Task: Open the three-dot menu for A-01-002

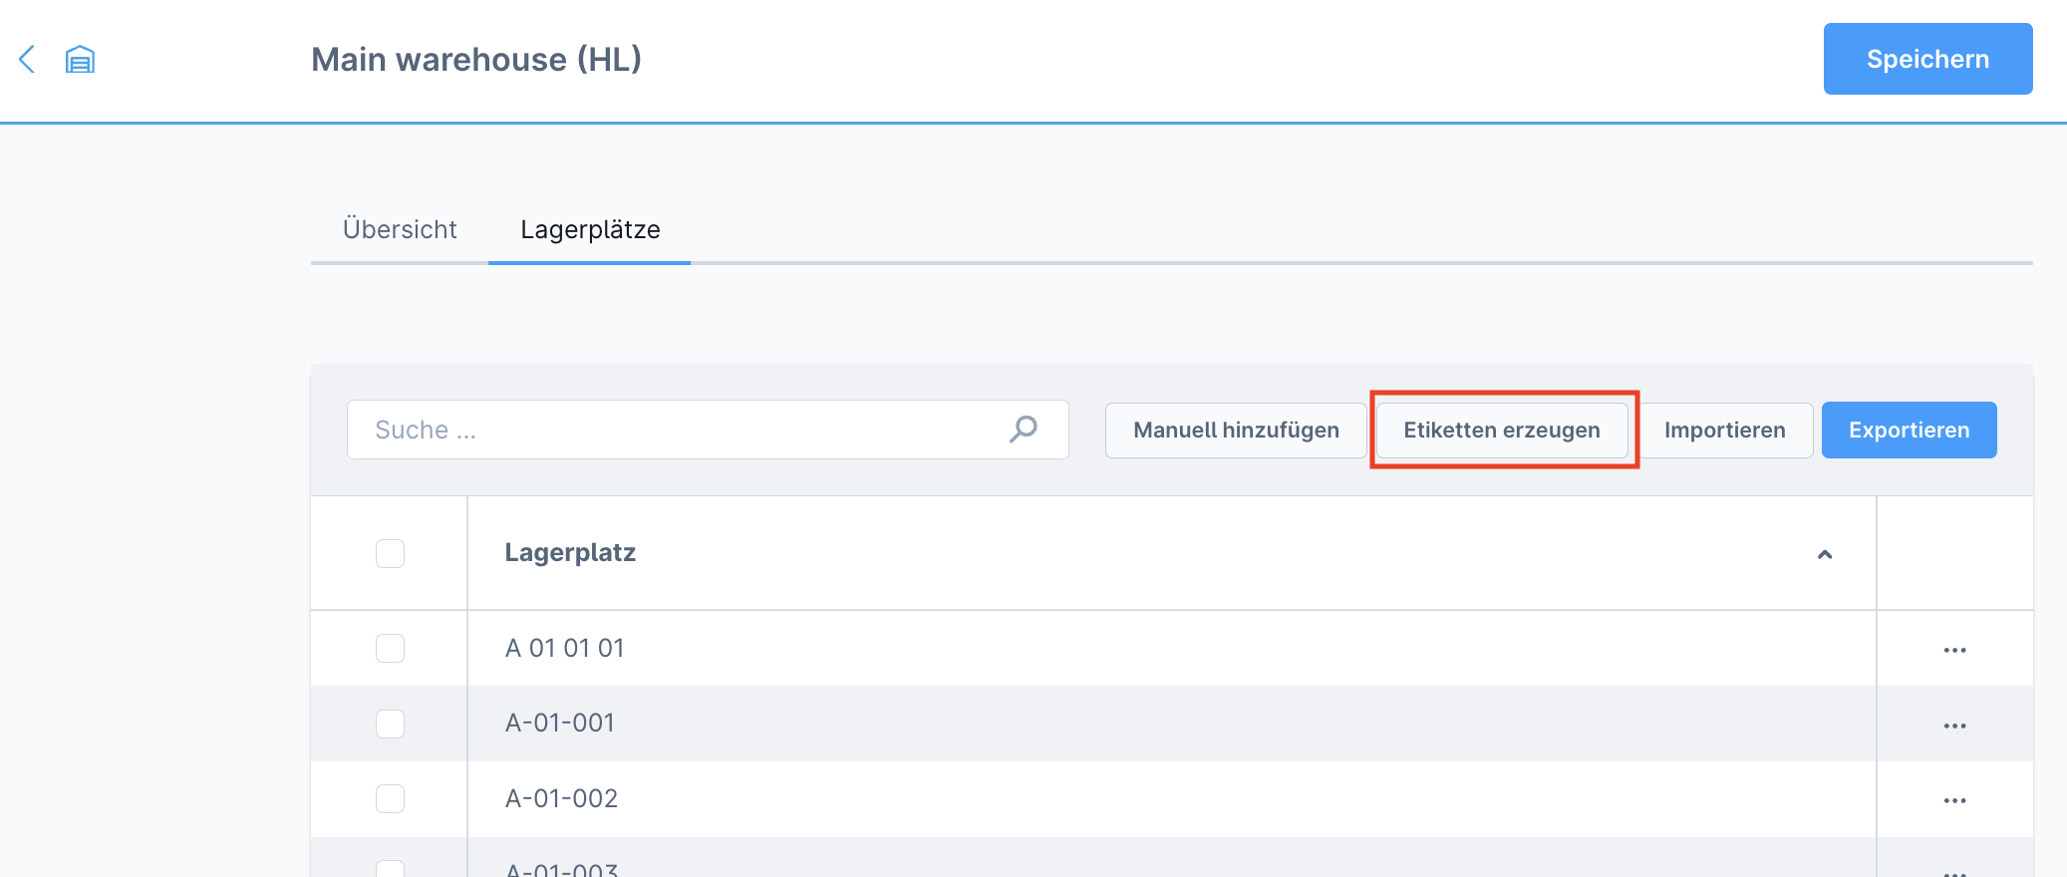Action: coord(1954,800)
